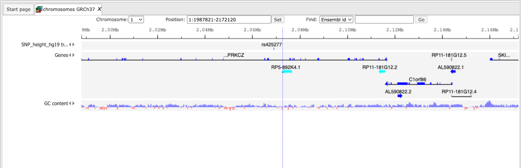Switch to the Start page tab
The width and height of the screenshot is (521, 168).
(19, 9)
